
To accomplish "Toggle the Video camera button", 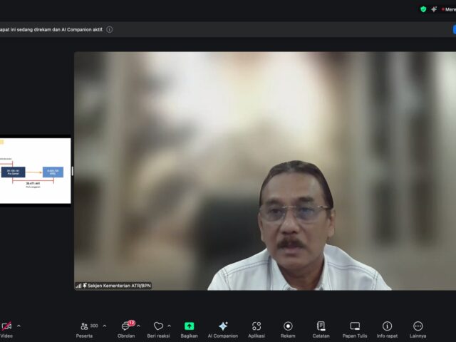I will (6, 326).
